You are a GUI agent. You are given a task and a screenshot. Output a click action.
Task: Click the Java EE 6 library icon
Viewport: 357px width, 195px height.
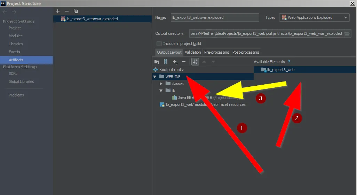tap(174, 97)
